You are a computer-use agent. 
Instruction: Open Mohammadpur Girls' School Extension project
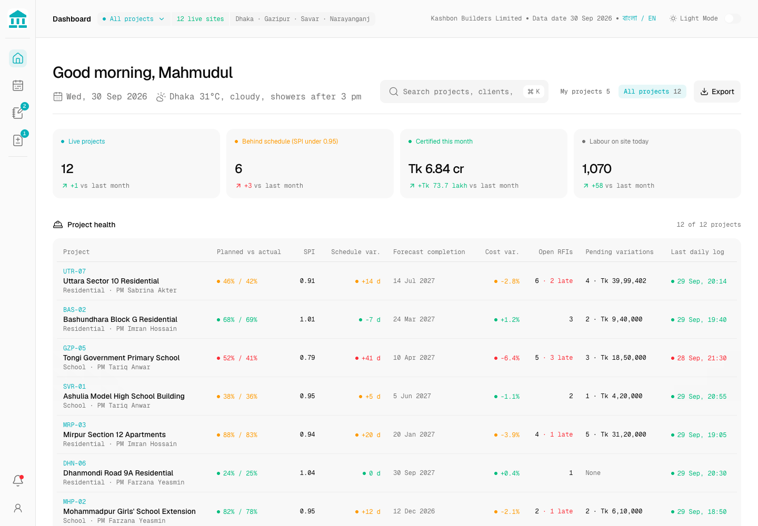(x=129, y=511)
